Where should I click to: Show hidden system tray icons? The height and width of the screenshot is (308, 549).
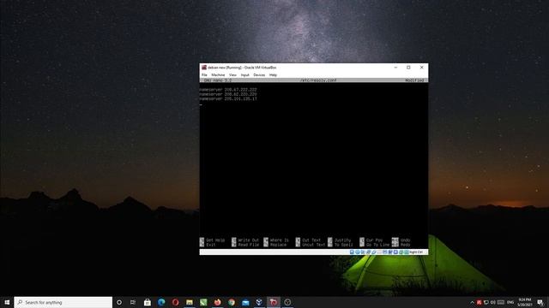pos(472,302)
